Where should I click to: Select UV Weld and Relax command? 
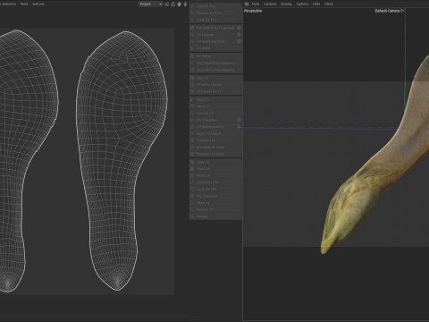point(213,41)
